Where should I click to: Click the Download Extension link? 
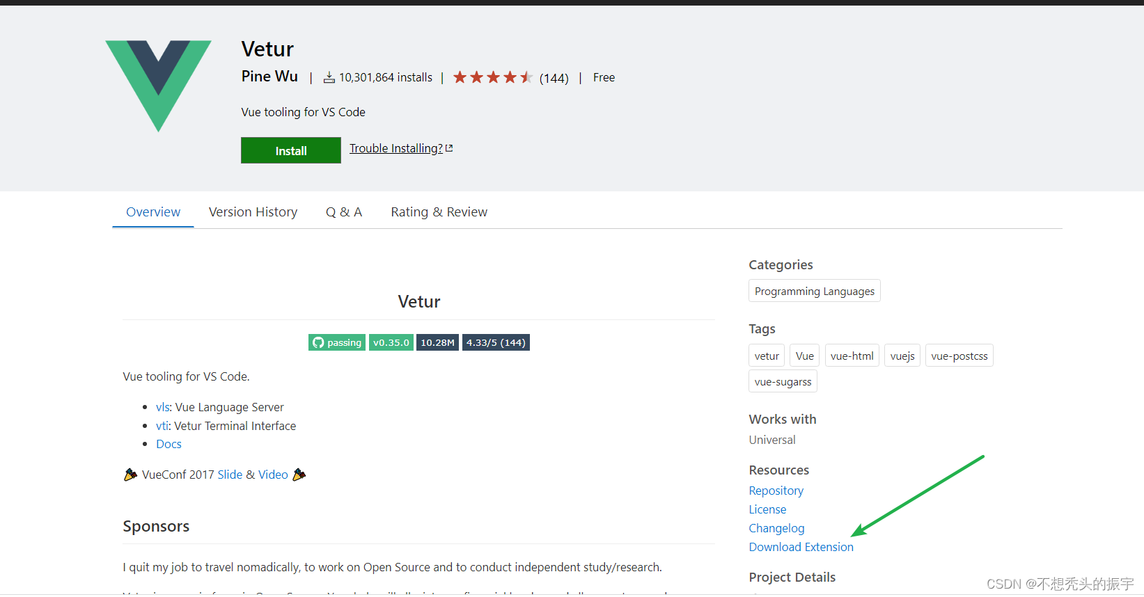point(801,547)
